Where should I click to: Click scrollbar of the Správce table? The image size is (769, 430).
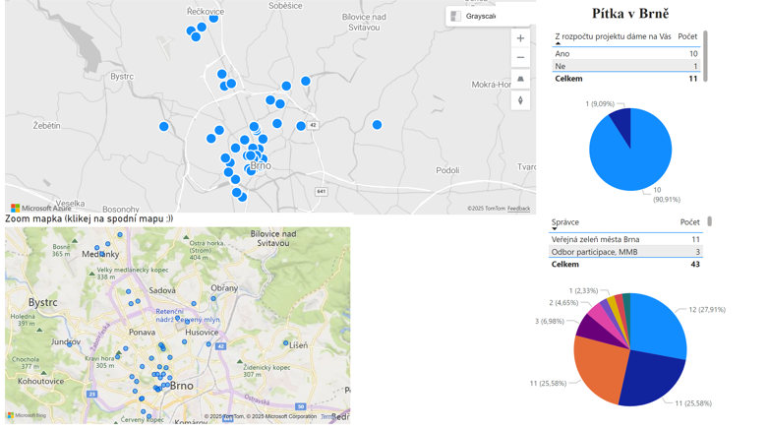click(x=709, y=222)
